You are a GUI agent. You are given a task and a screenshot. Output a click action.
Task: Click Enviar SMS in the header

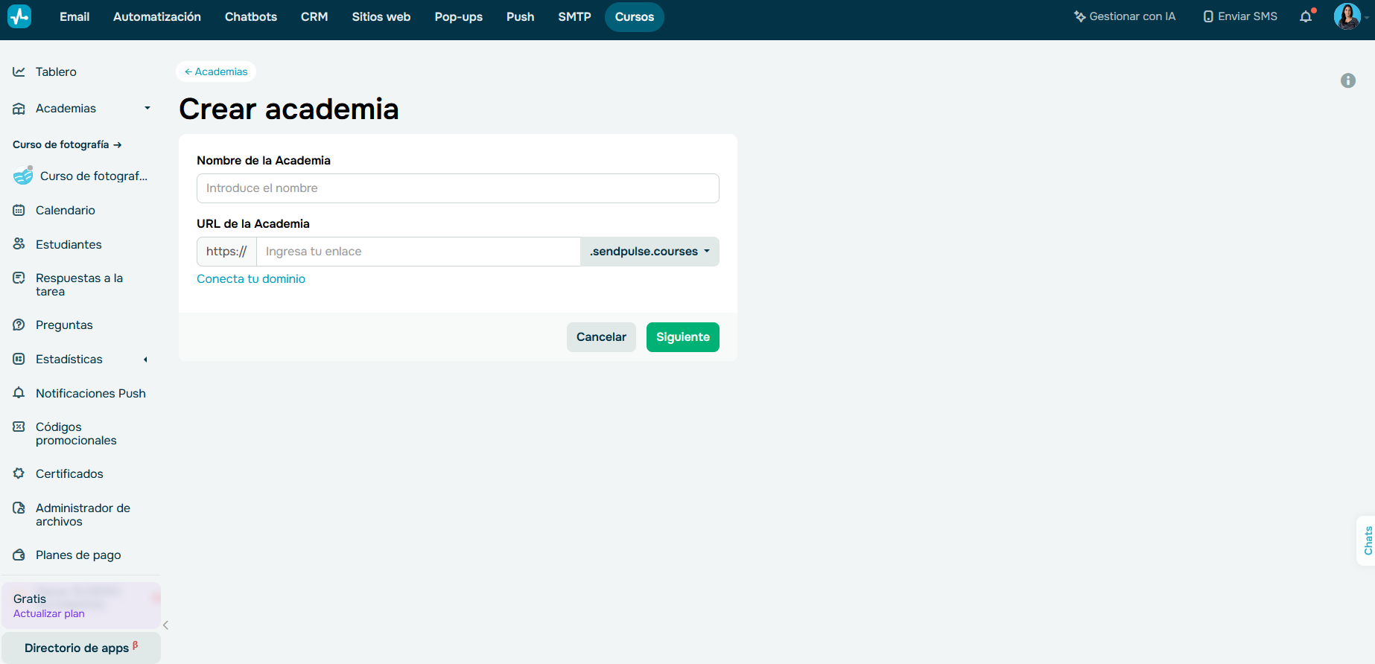coord(1240,16)
